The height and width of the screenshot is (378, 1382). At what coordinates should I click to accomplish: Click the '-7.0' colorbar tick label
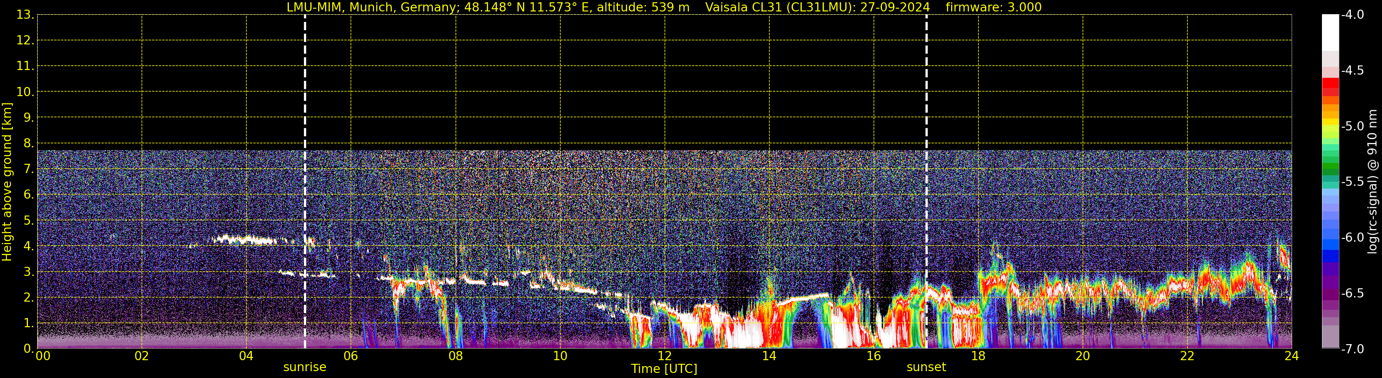coord(1352,349)
